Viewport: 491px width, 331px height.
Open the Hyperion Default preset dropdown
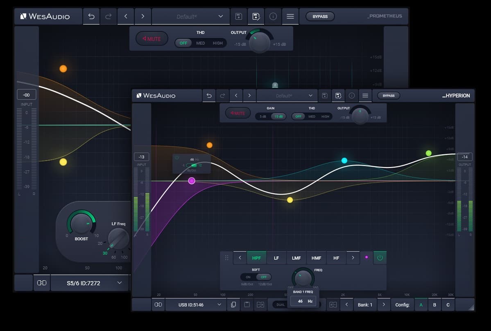[x=287, y=96]
